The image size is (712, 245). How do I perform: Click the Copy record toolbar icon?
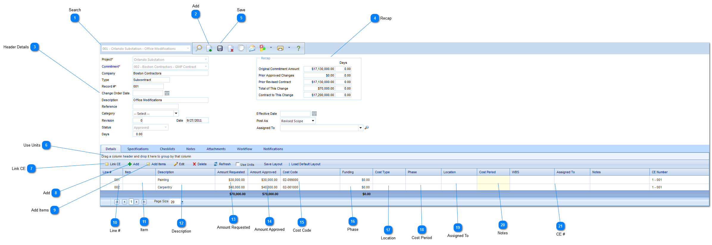tap(241, 48)
